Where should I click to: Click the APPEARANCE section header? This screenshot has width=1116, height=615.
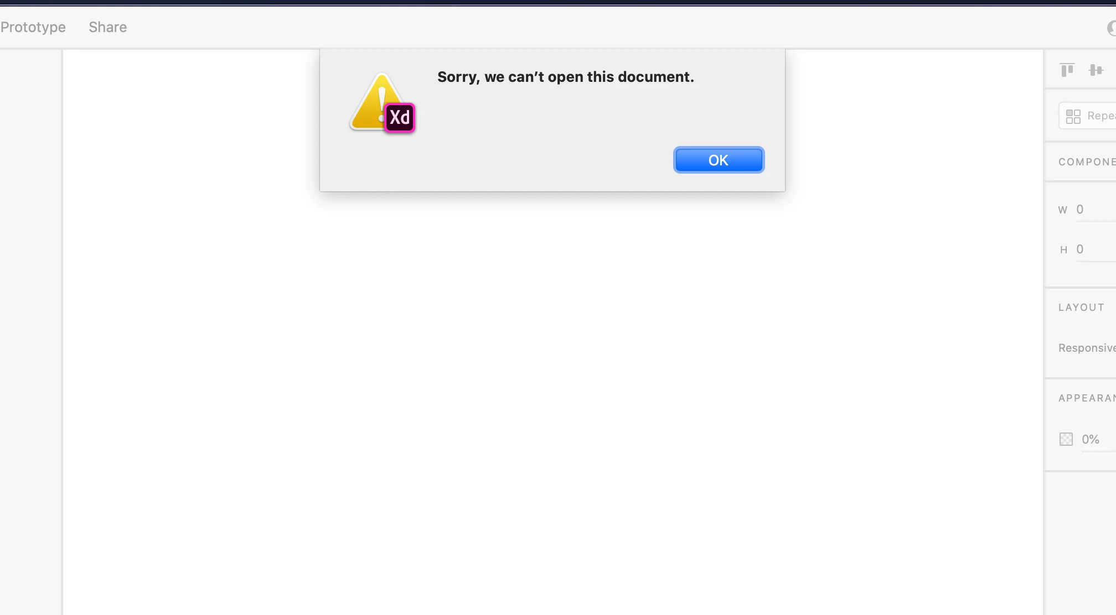(x=1087, y=398)
